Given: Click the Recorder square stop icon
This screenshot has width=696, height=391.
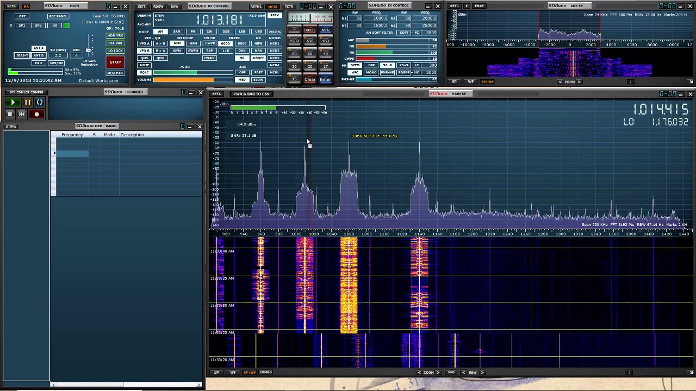Looking at the screenshot, I should pos(9,114).
